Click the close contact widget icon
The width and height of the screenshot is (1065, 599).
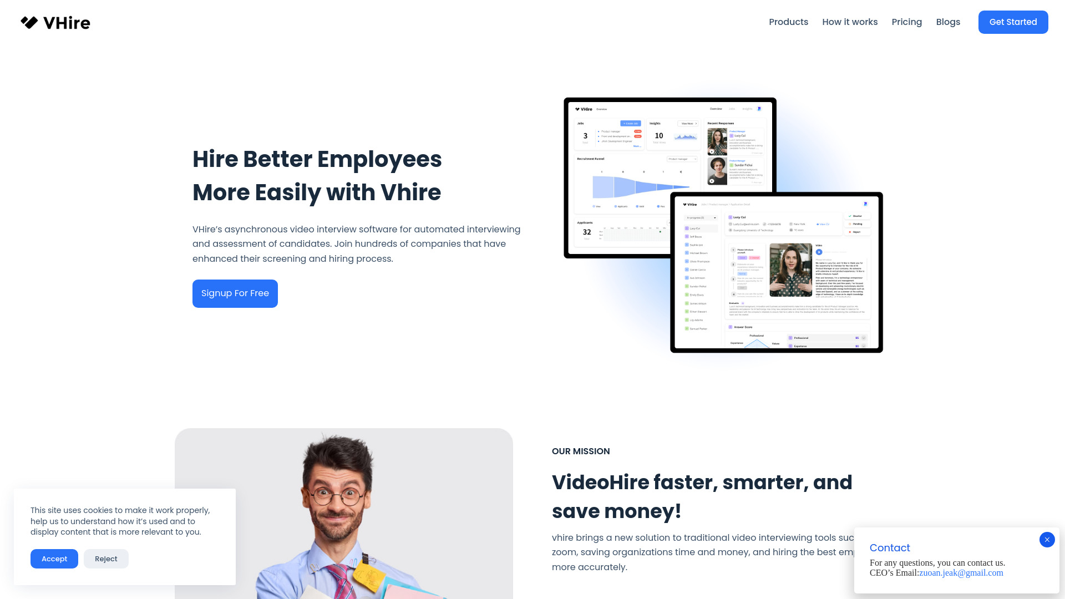pos(1047,540)
